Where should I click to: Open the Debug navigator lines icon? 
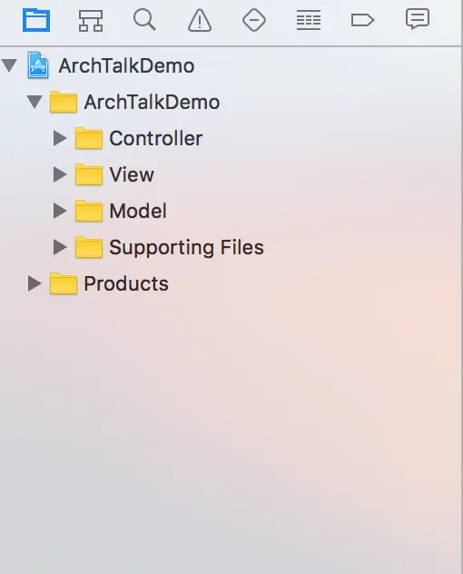(x=308, y=20)
